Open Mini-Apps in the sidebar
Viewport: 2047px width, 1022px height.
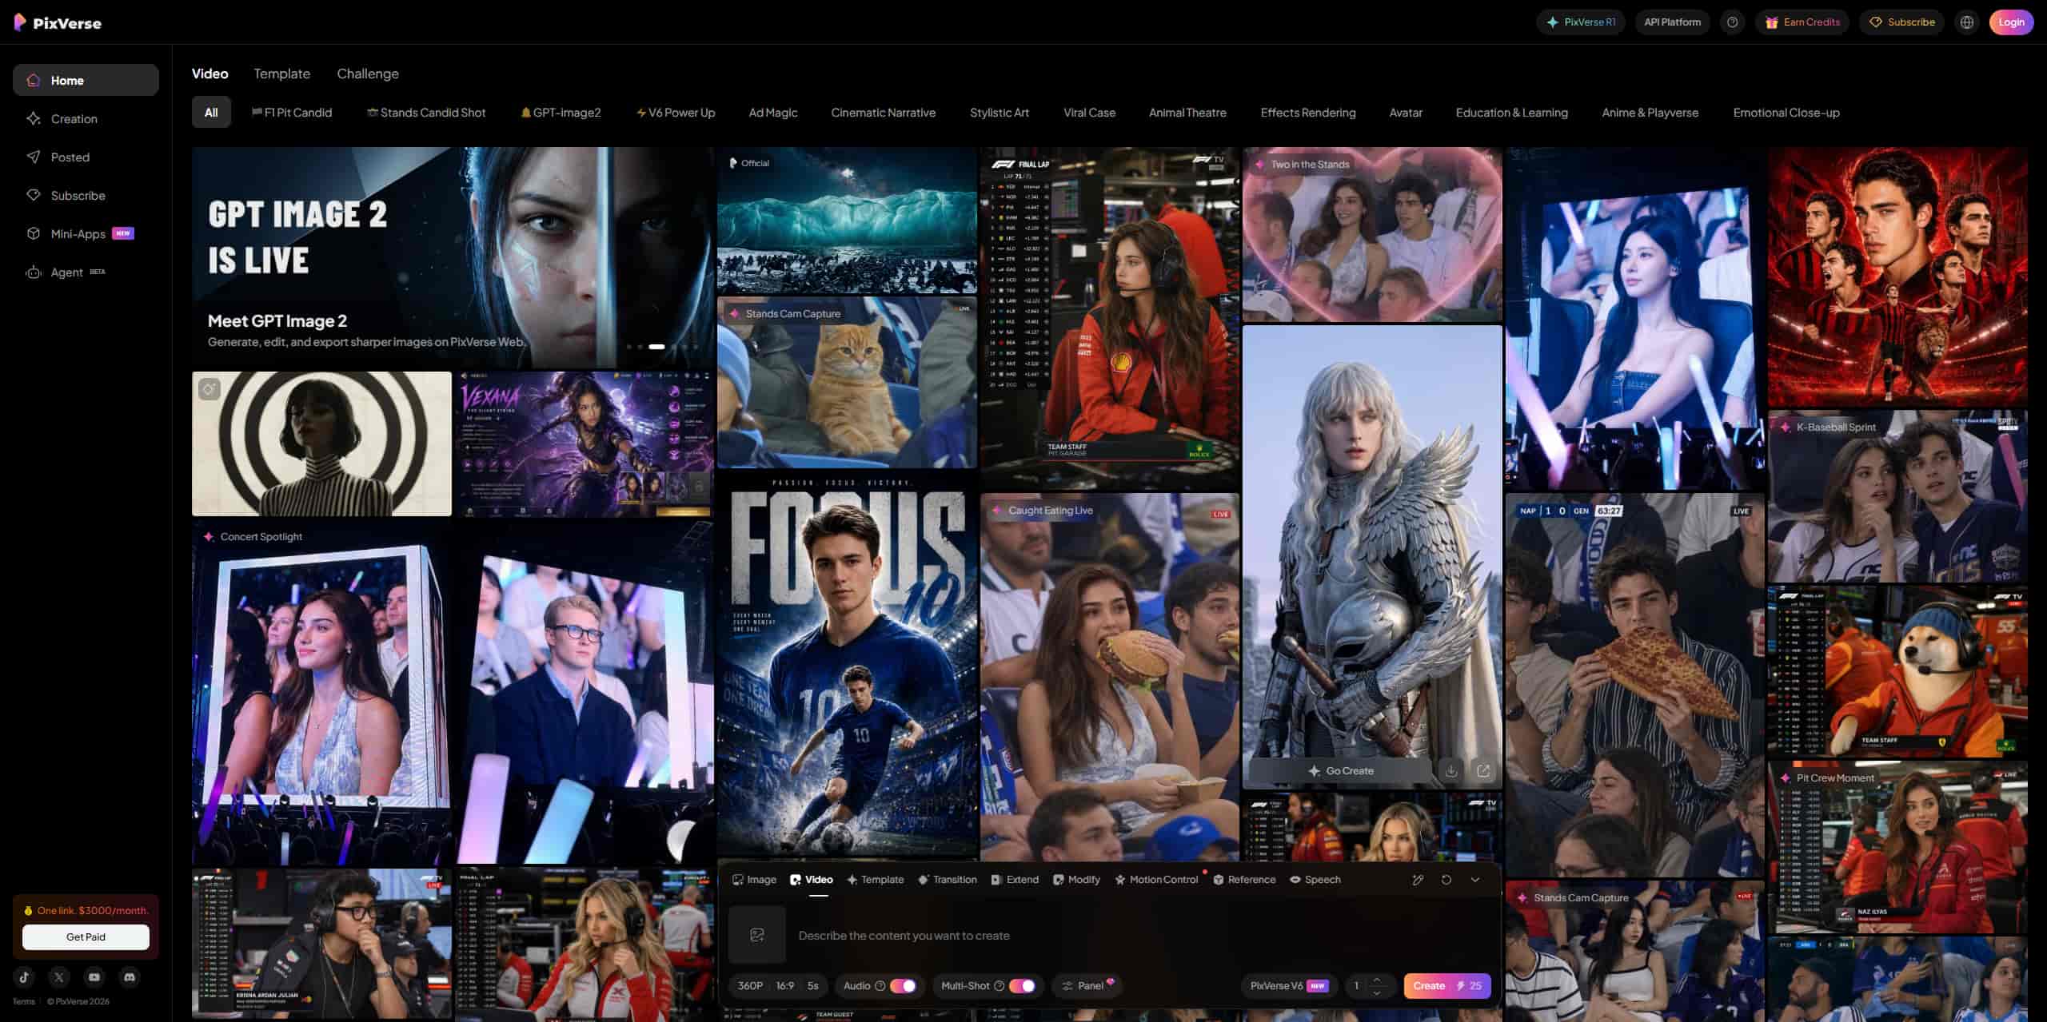tap(86, 233)
